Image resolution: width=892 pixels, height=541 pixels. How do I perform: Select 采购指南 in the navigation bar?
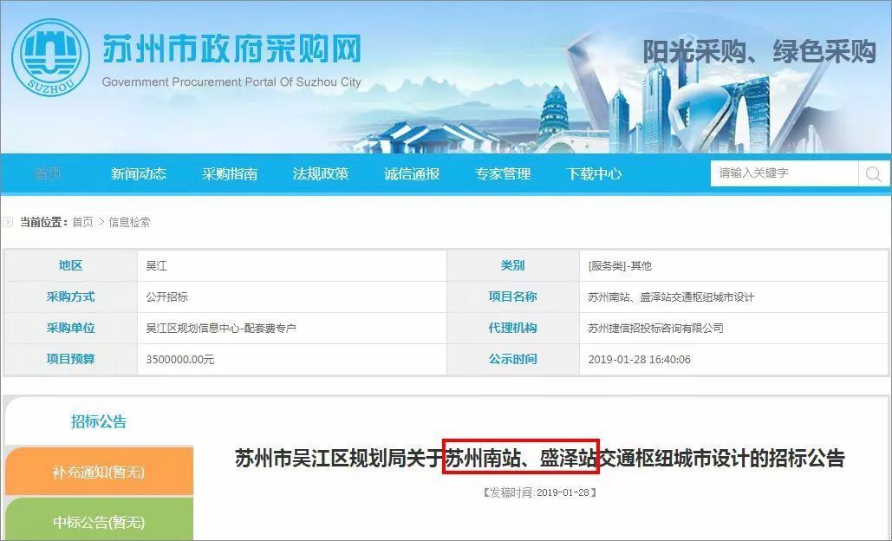point(230,173)
